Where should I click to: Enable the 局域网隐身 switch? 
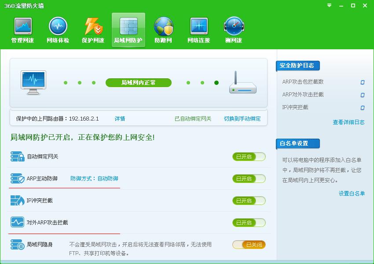tap(249, 245)
